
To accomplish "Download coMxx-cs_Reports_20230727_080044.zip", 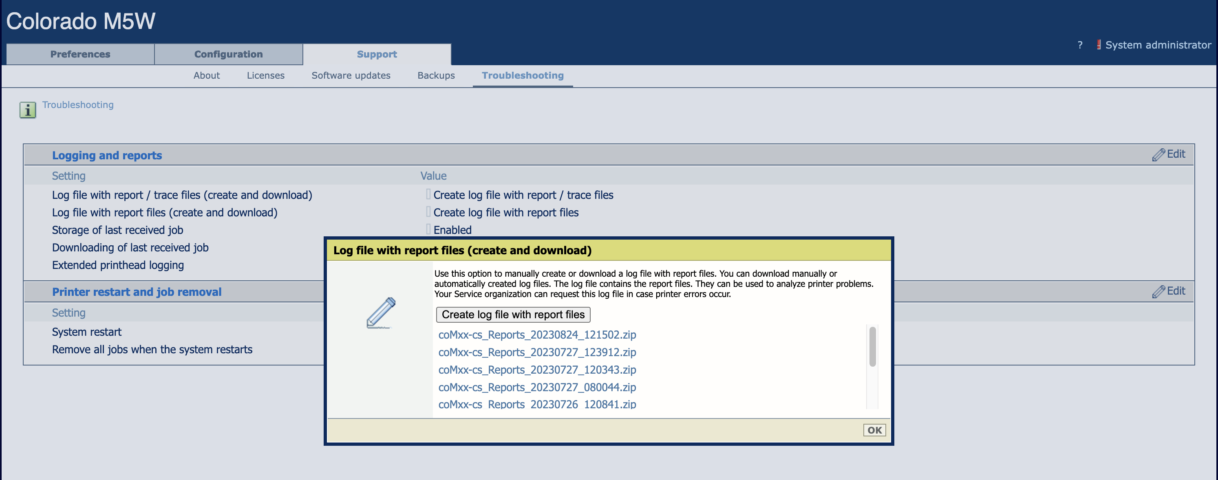I will [x=537, y=388].
